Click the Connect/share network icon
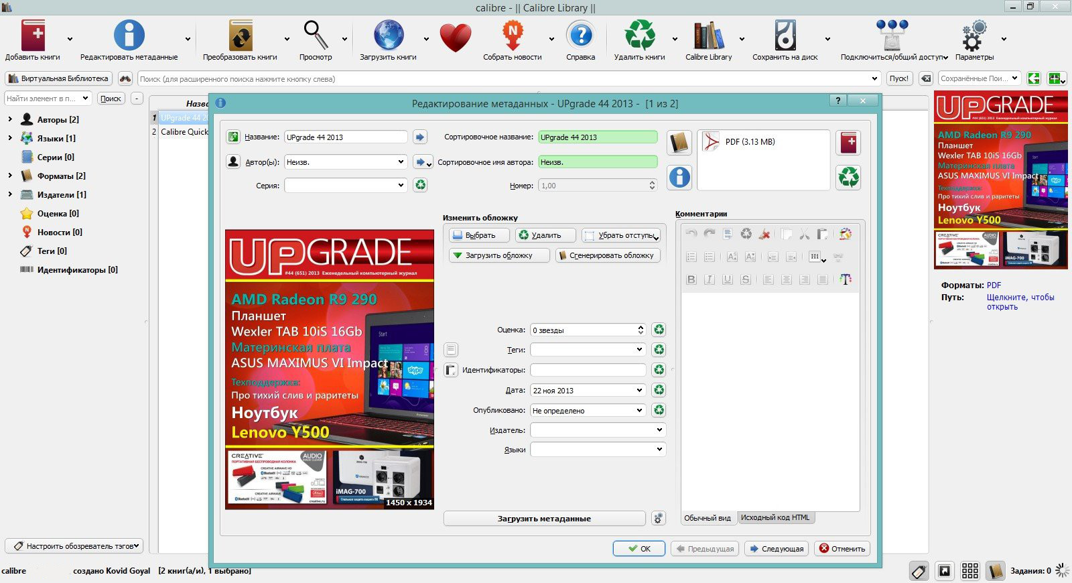 (892, 35)
